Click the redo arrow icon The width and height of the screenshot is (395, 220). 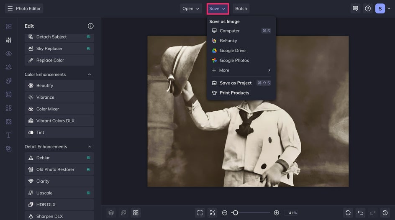point(373,213)
